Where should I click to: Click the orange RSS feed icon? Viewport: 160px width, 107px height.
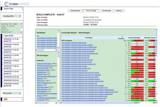(5, 99)
